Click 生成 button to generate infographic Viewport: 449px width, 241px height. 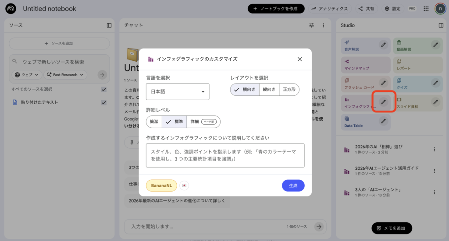293,185
